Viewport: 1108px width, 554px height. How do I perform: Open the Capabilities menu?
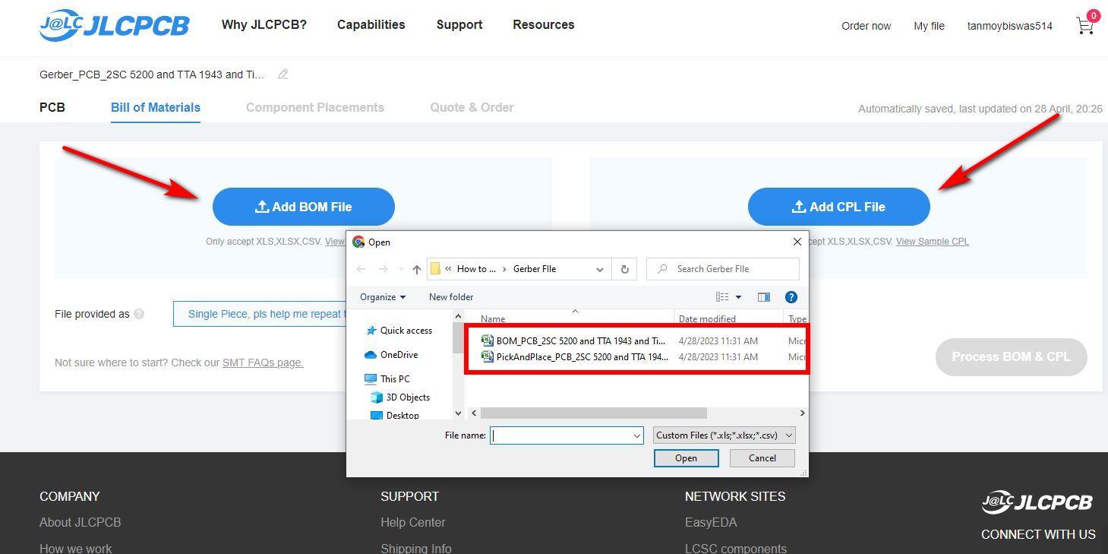(371, 25)
